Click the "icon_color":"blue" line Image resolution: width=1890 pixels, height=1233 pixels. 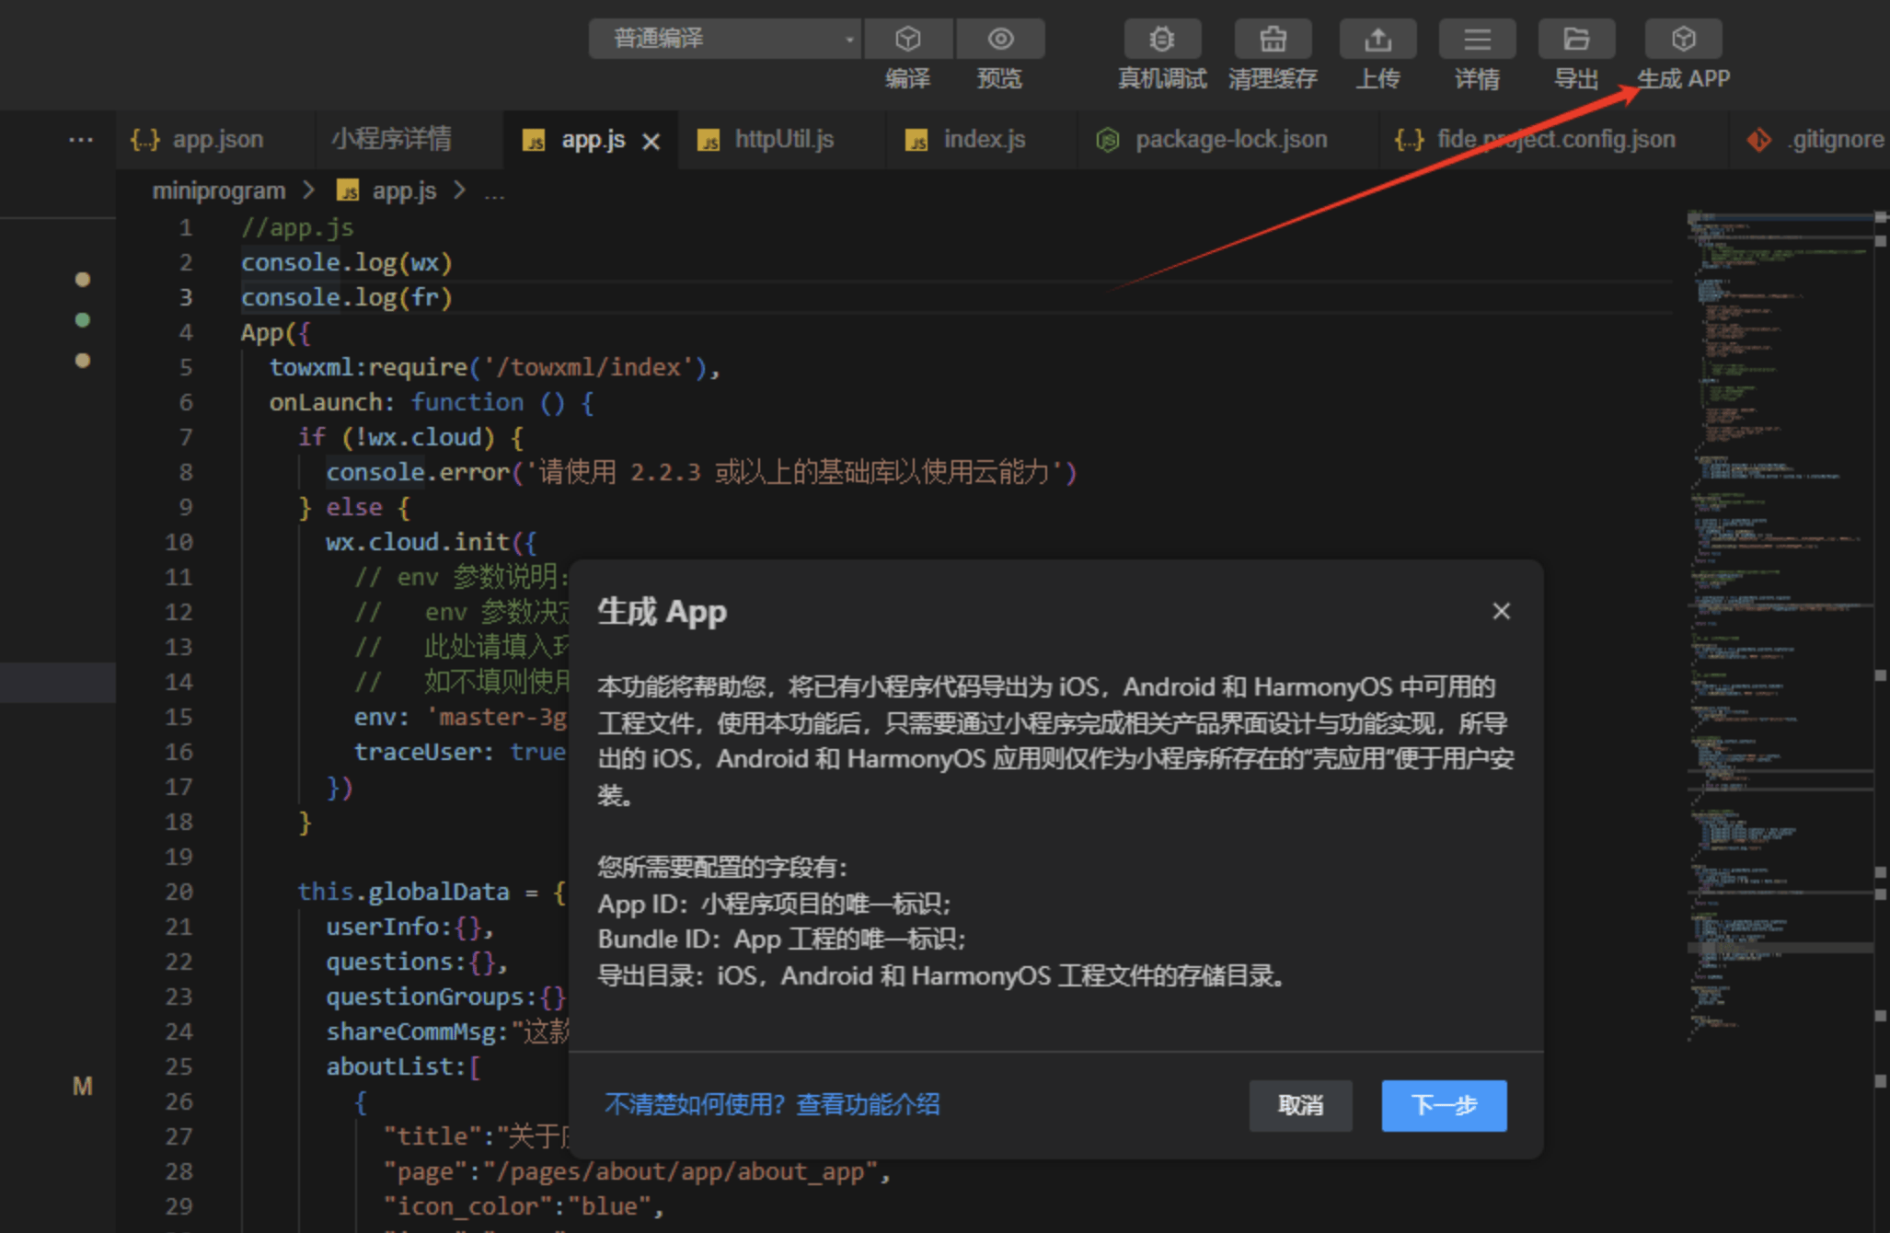(x=524, y=1206)
